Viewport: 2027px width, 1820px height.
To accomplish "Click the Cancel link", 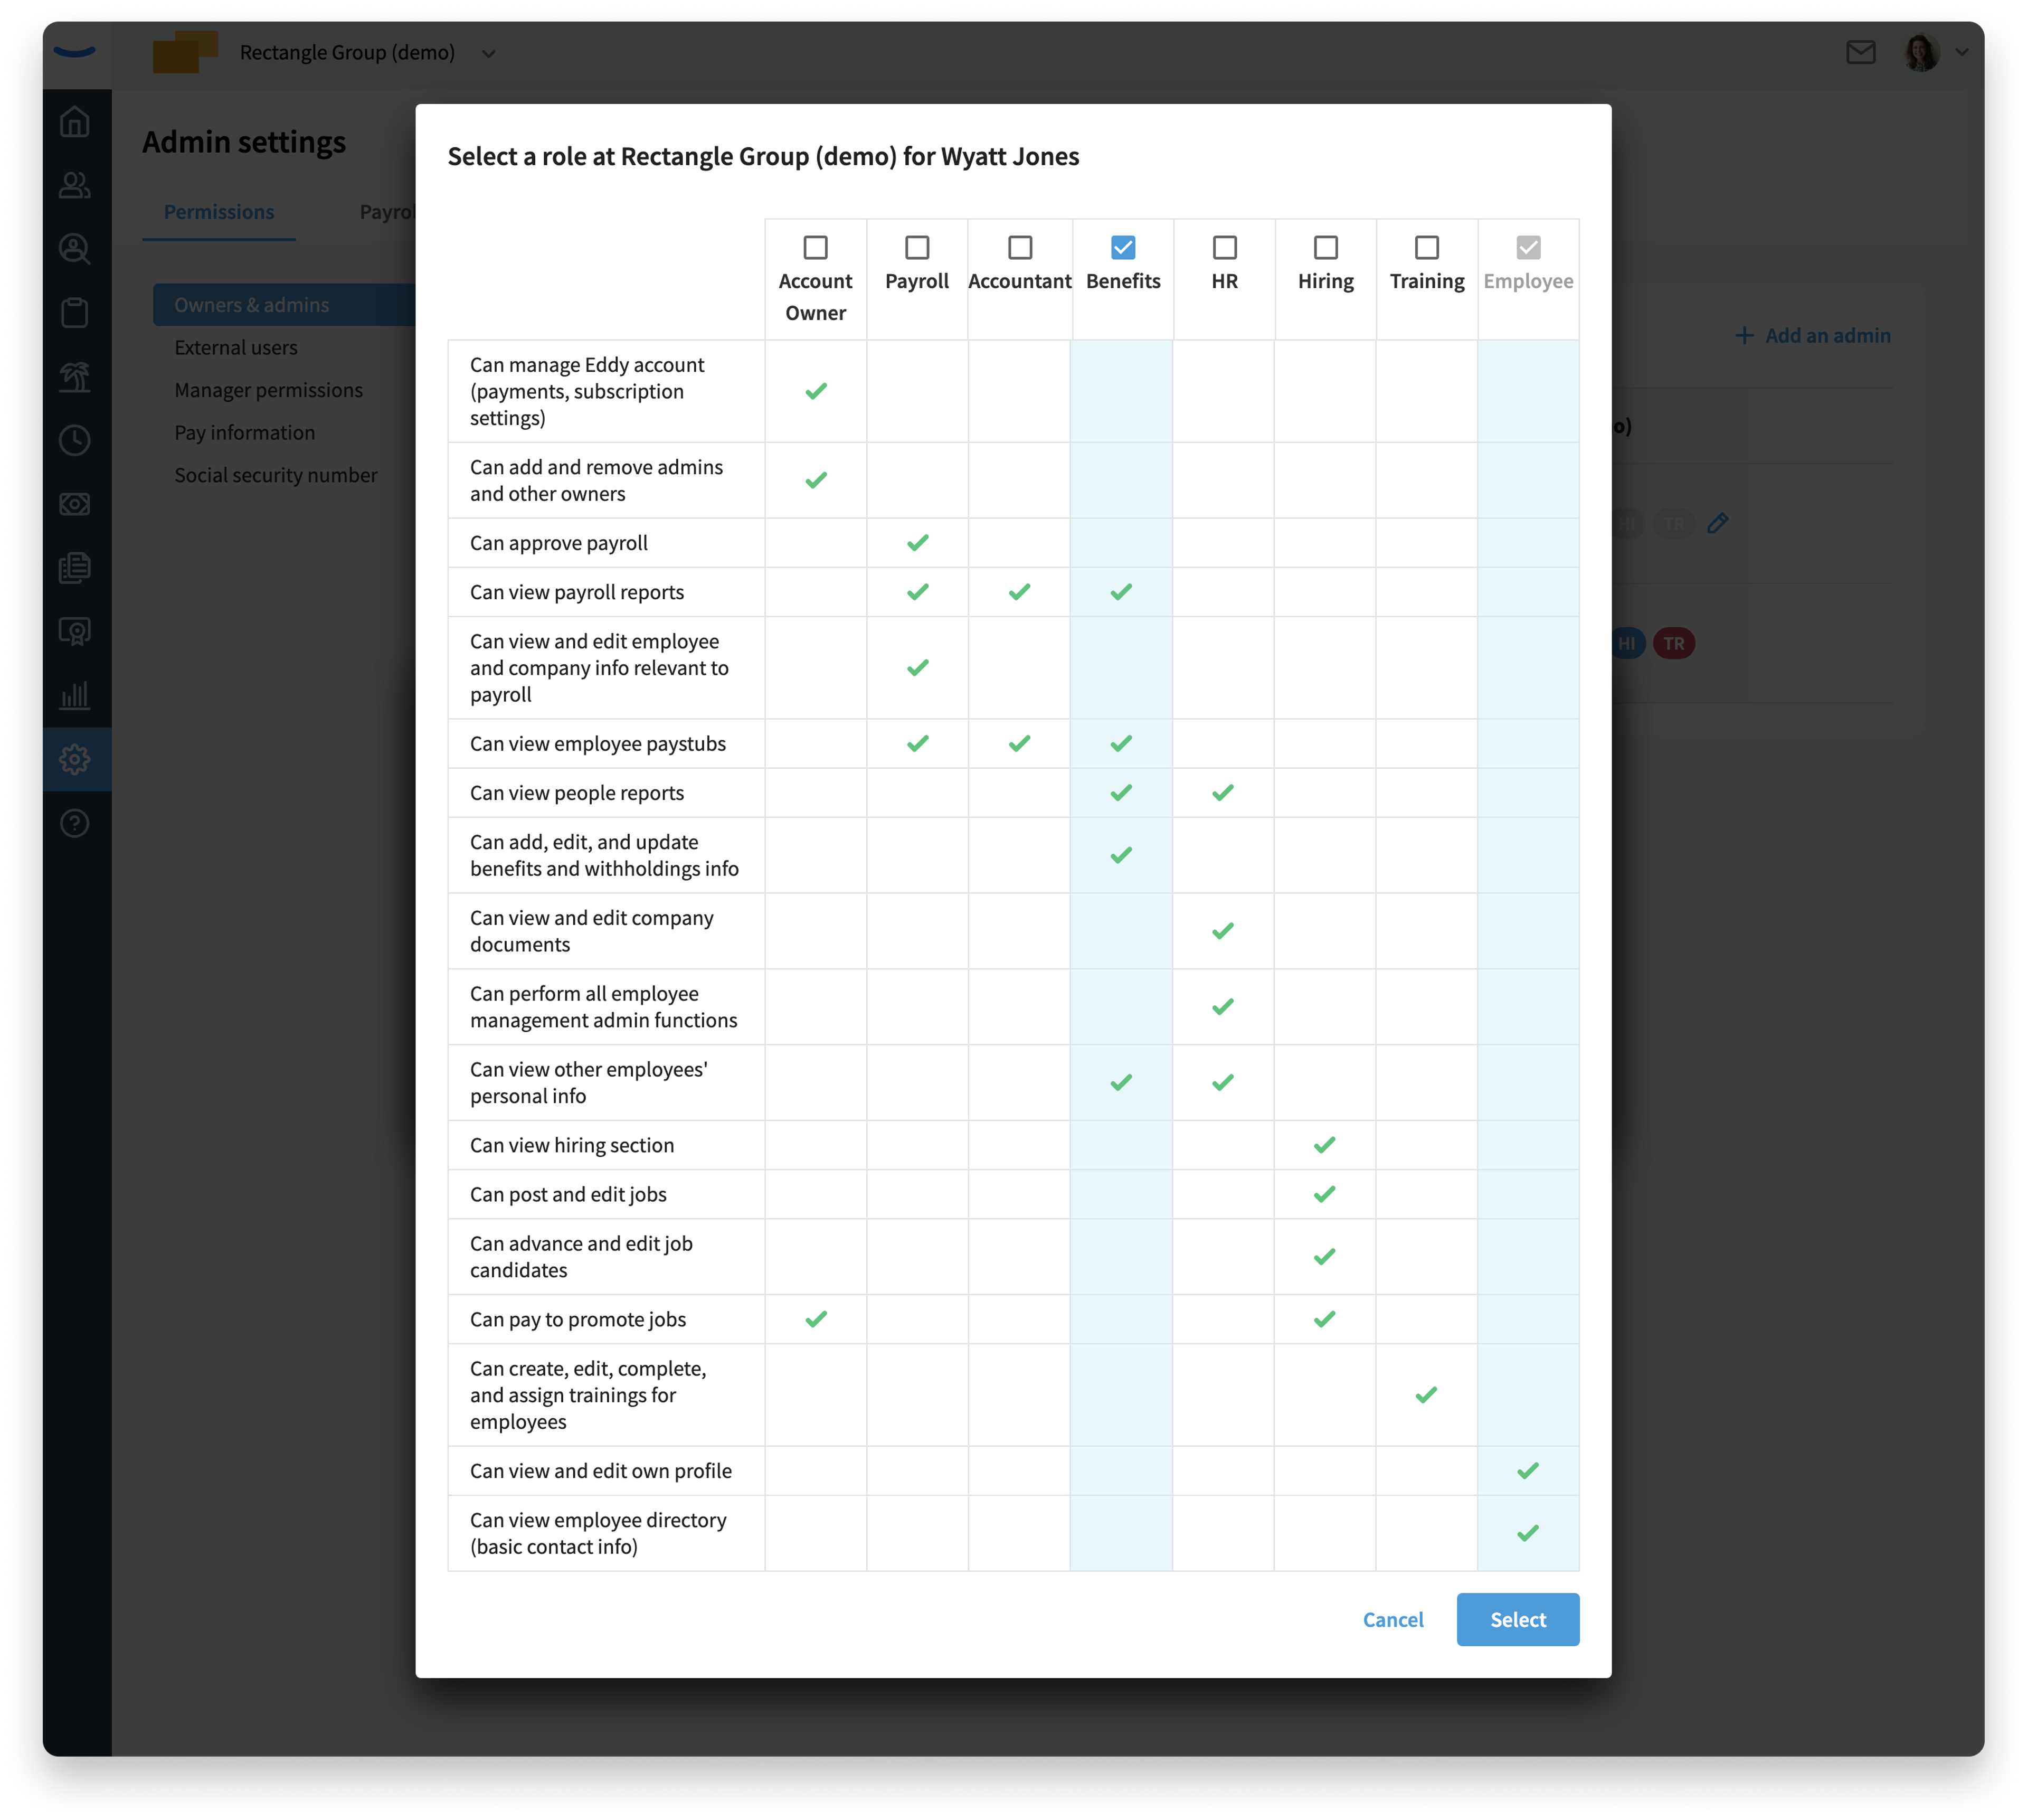I will (x=1394, y=1619).
